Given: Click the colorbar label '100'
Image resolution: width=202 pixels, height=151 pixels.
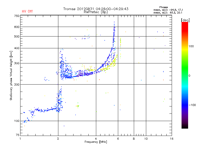Looking at the screenshot, I should click(191, 46).
